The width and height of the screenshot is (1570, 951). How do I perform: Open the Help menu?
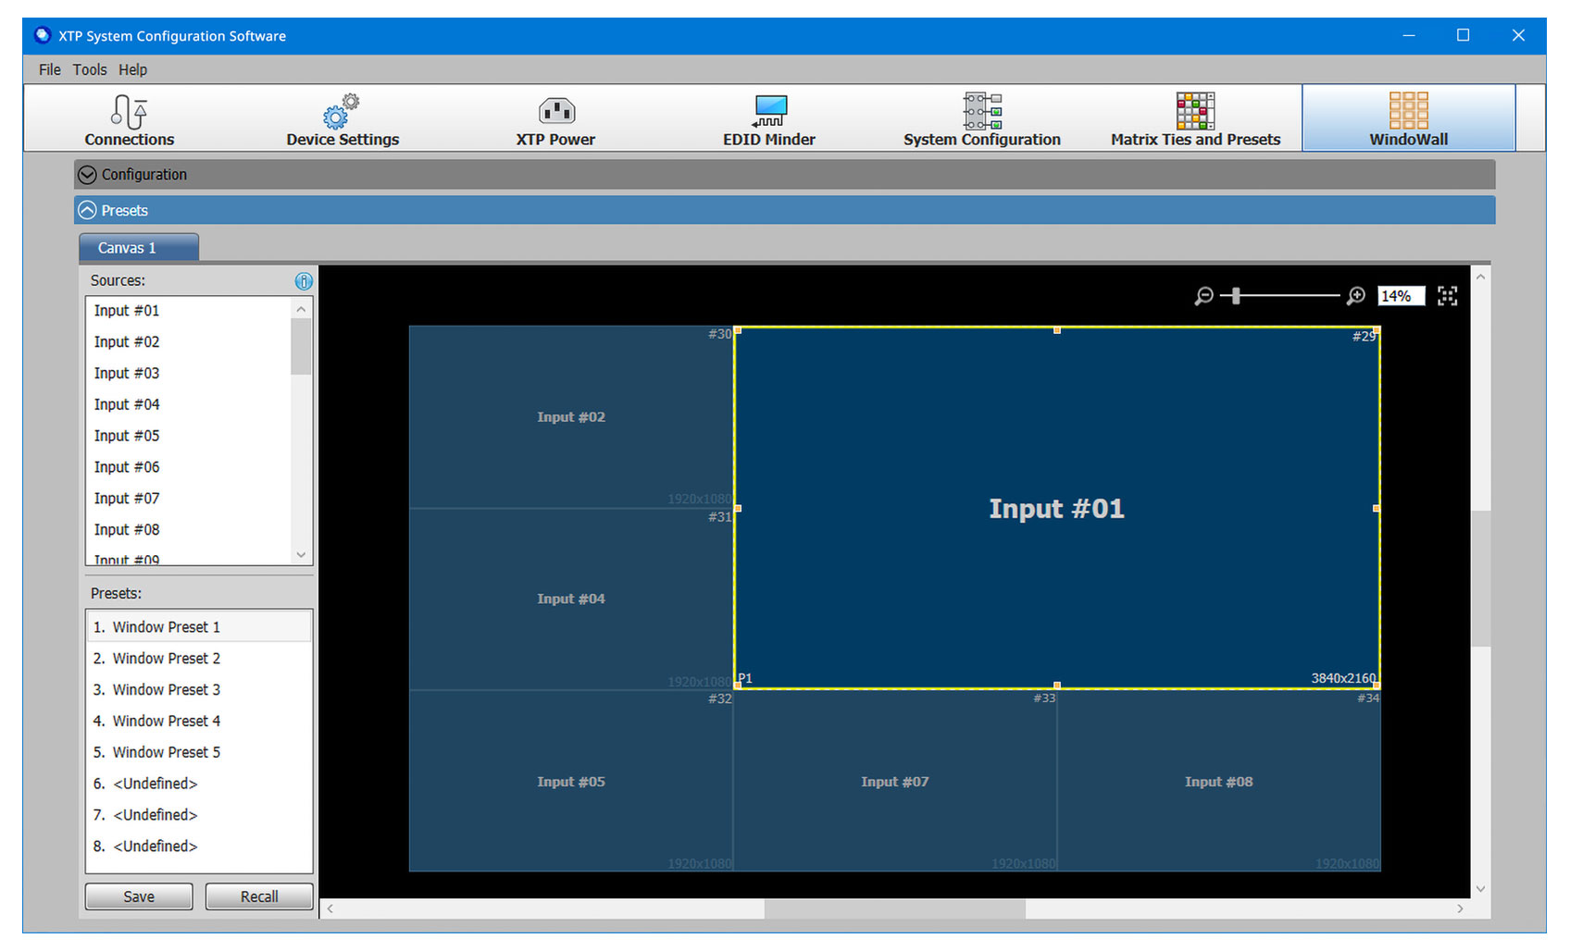[x=132, y=69]
